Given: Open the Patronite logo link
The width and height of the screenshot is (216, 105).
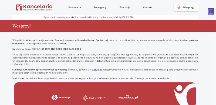Looking at the screenshot, I should [94, 98].
